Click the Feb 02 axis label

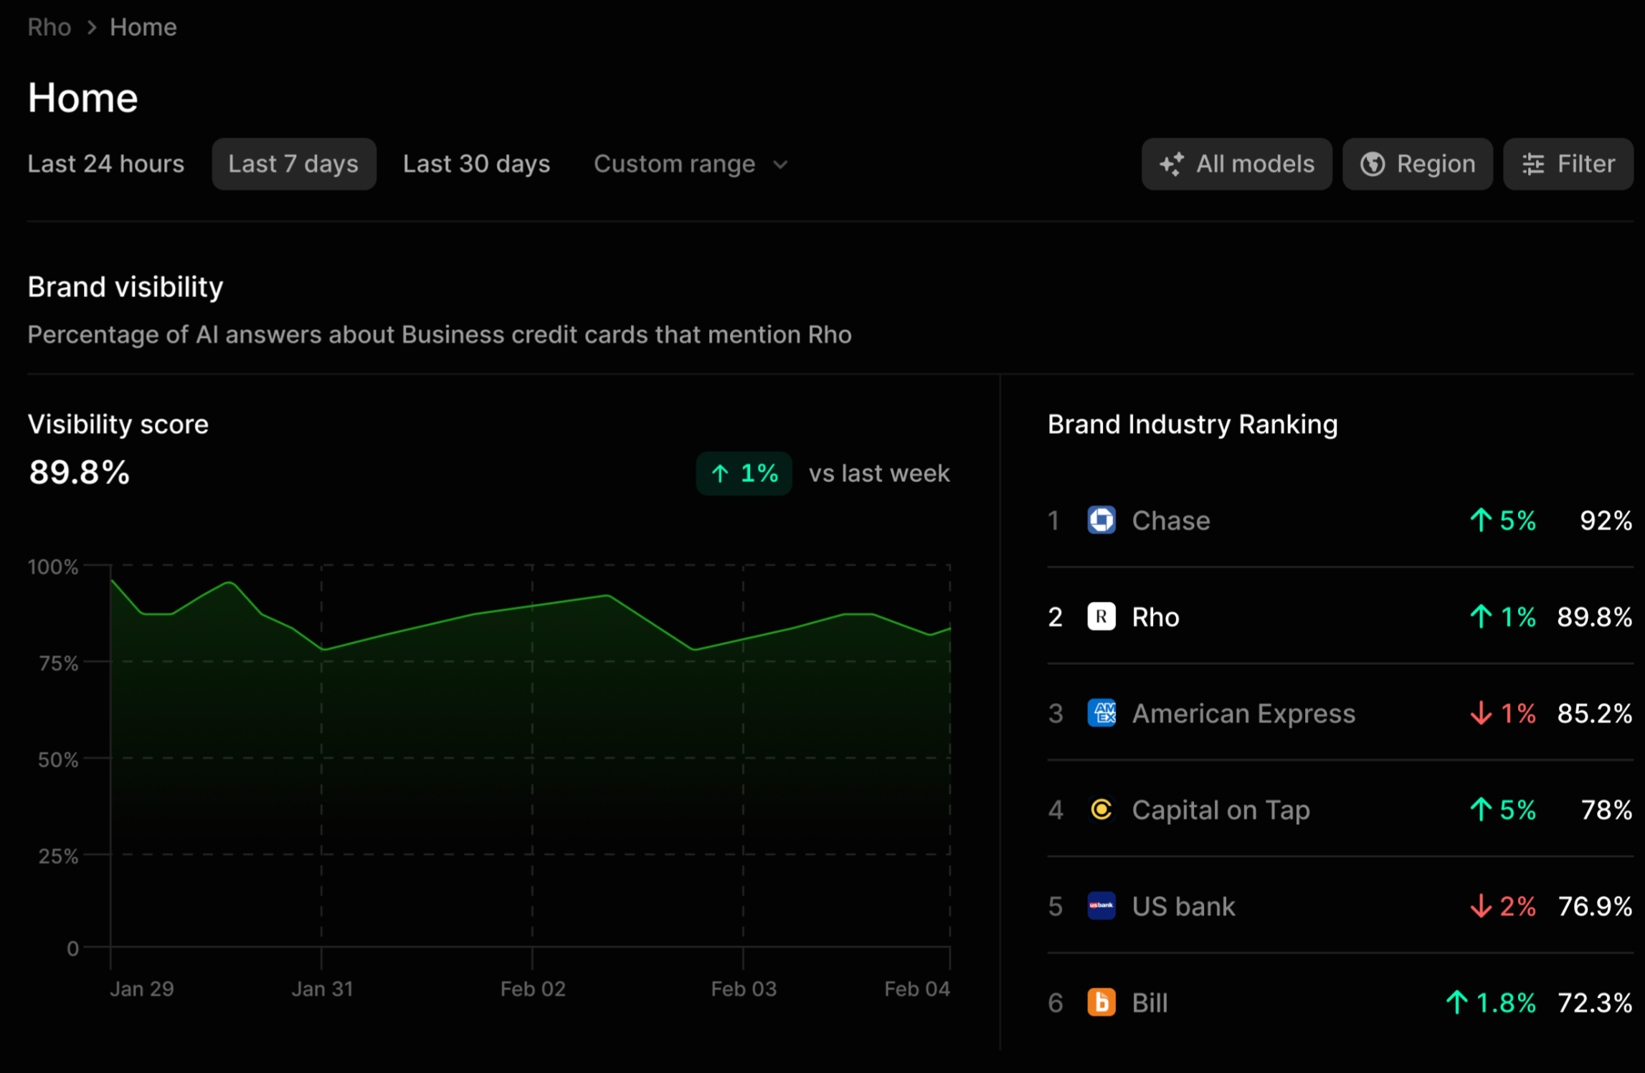point(533,988)
